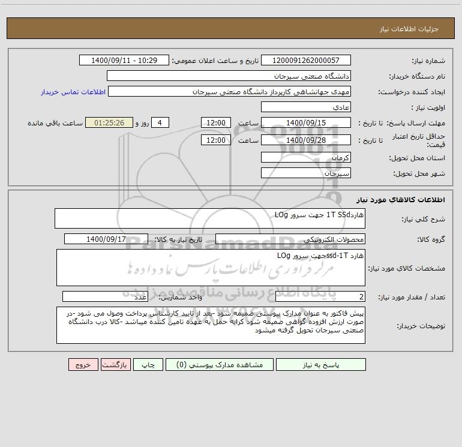Click the ساعت باقی مانده text
Viewport: 462px width, 447px height.
tap(55, 123)
